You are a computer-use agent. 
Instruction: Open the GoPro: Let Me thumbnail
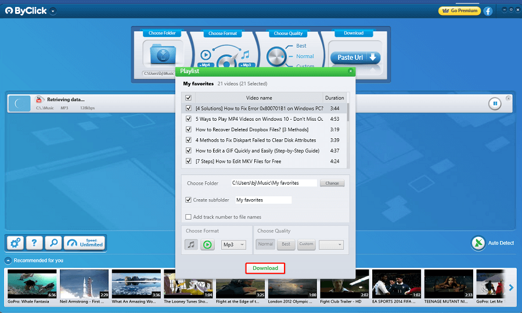point(491,284)
